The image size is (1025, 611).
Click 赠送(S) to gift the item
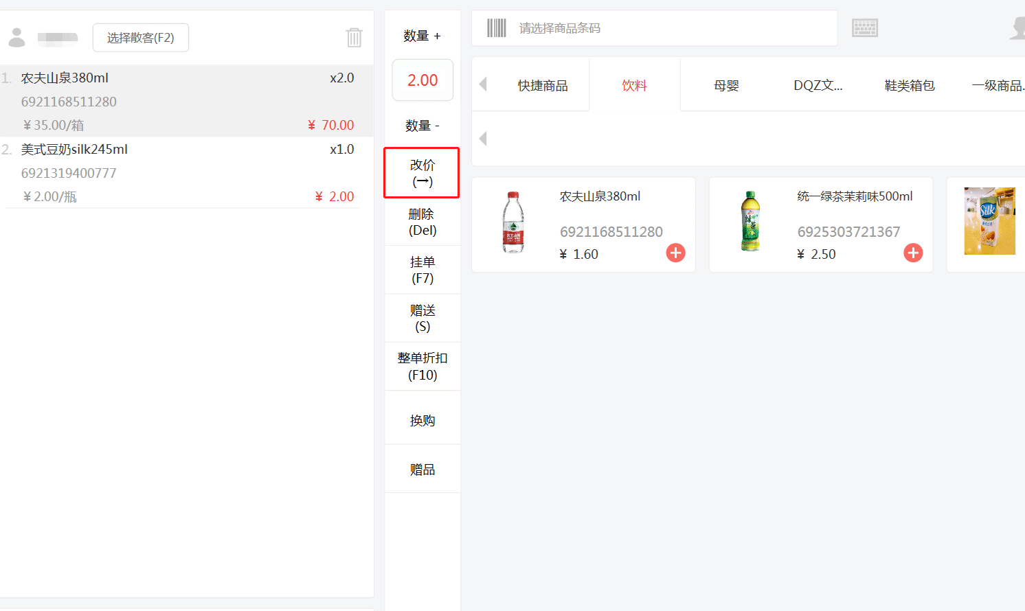[422, 318]
